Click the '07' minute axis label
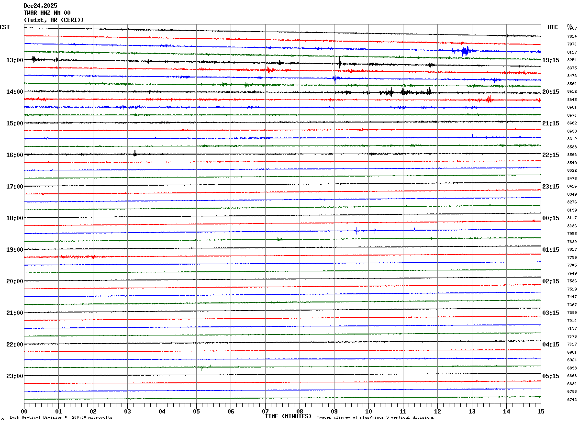 [265, 412]
